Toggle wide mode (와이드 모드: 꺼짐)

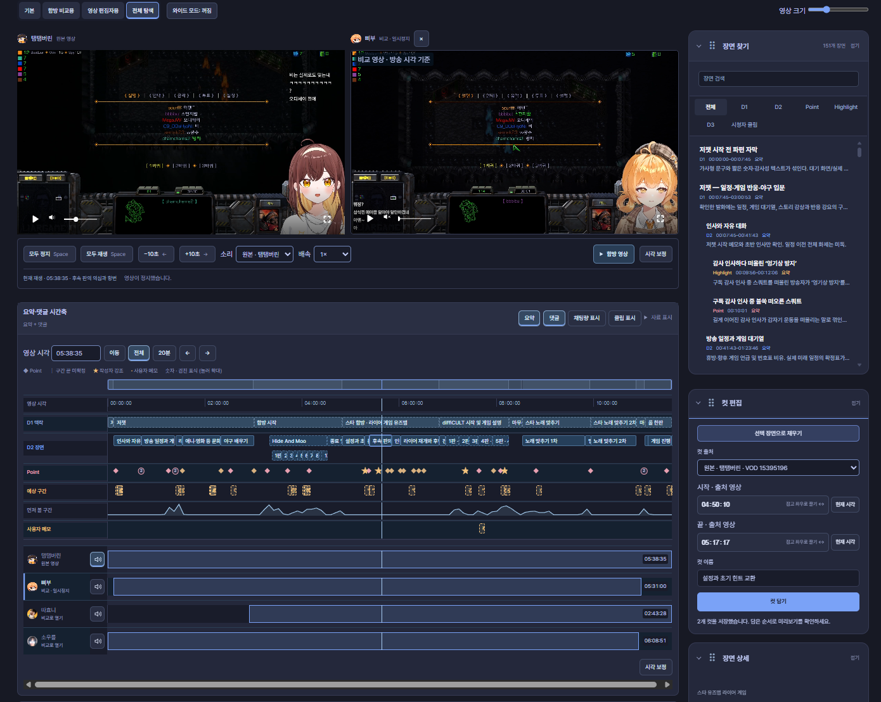[x=192, y=11]
